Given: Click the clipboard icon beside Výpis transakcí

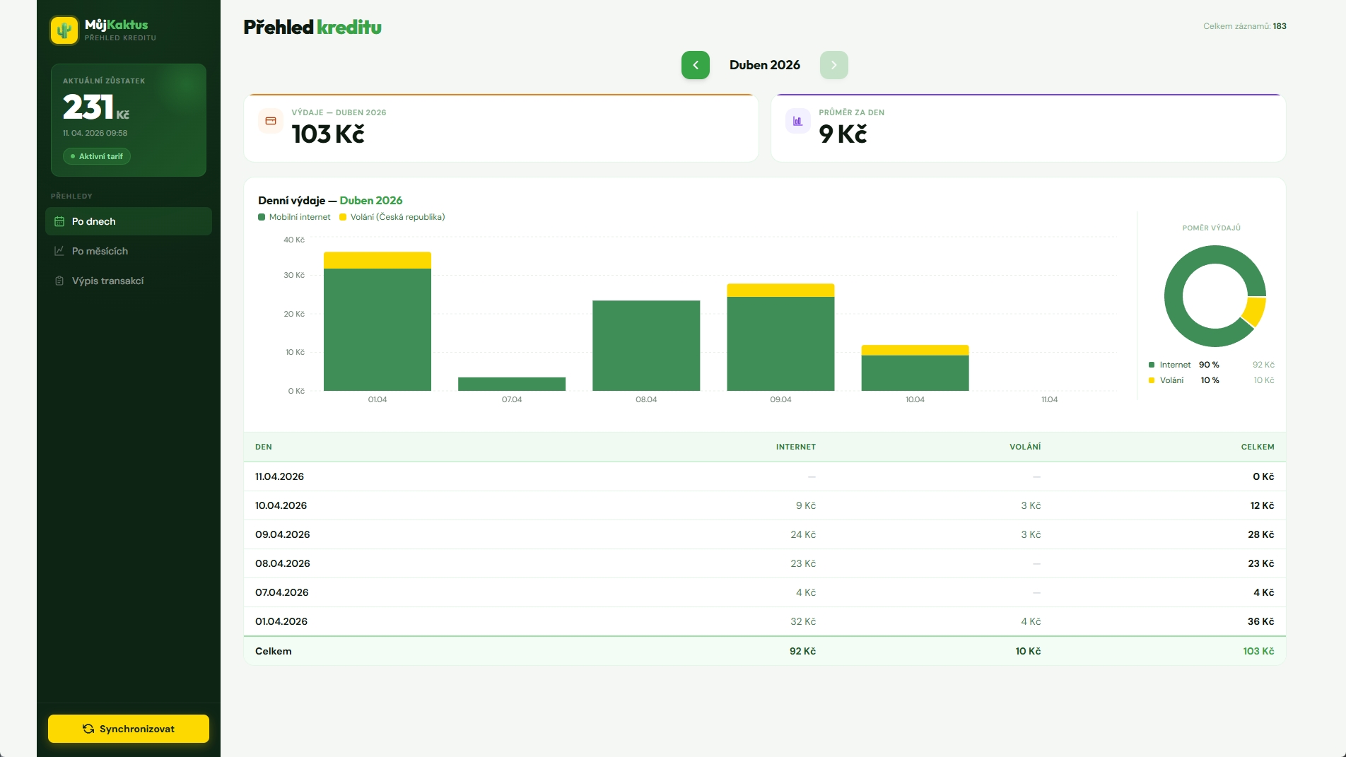Looking at the screenshot, I should (59, 281).
